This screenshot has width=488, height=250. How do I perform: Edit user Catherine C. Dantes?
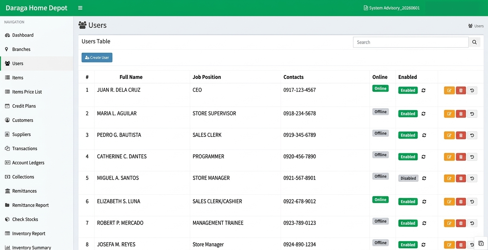[x=449, y=157]
